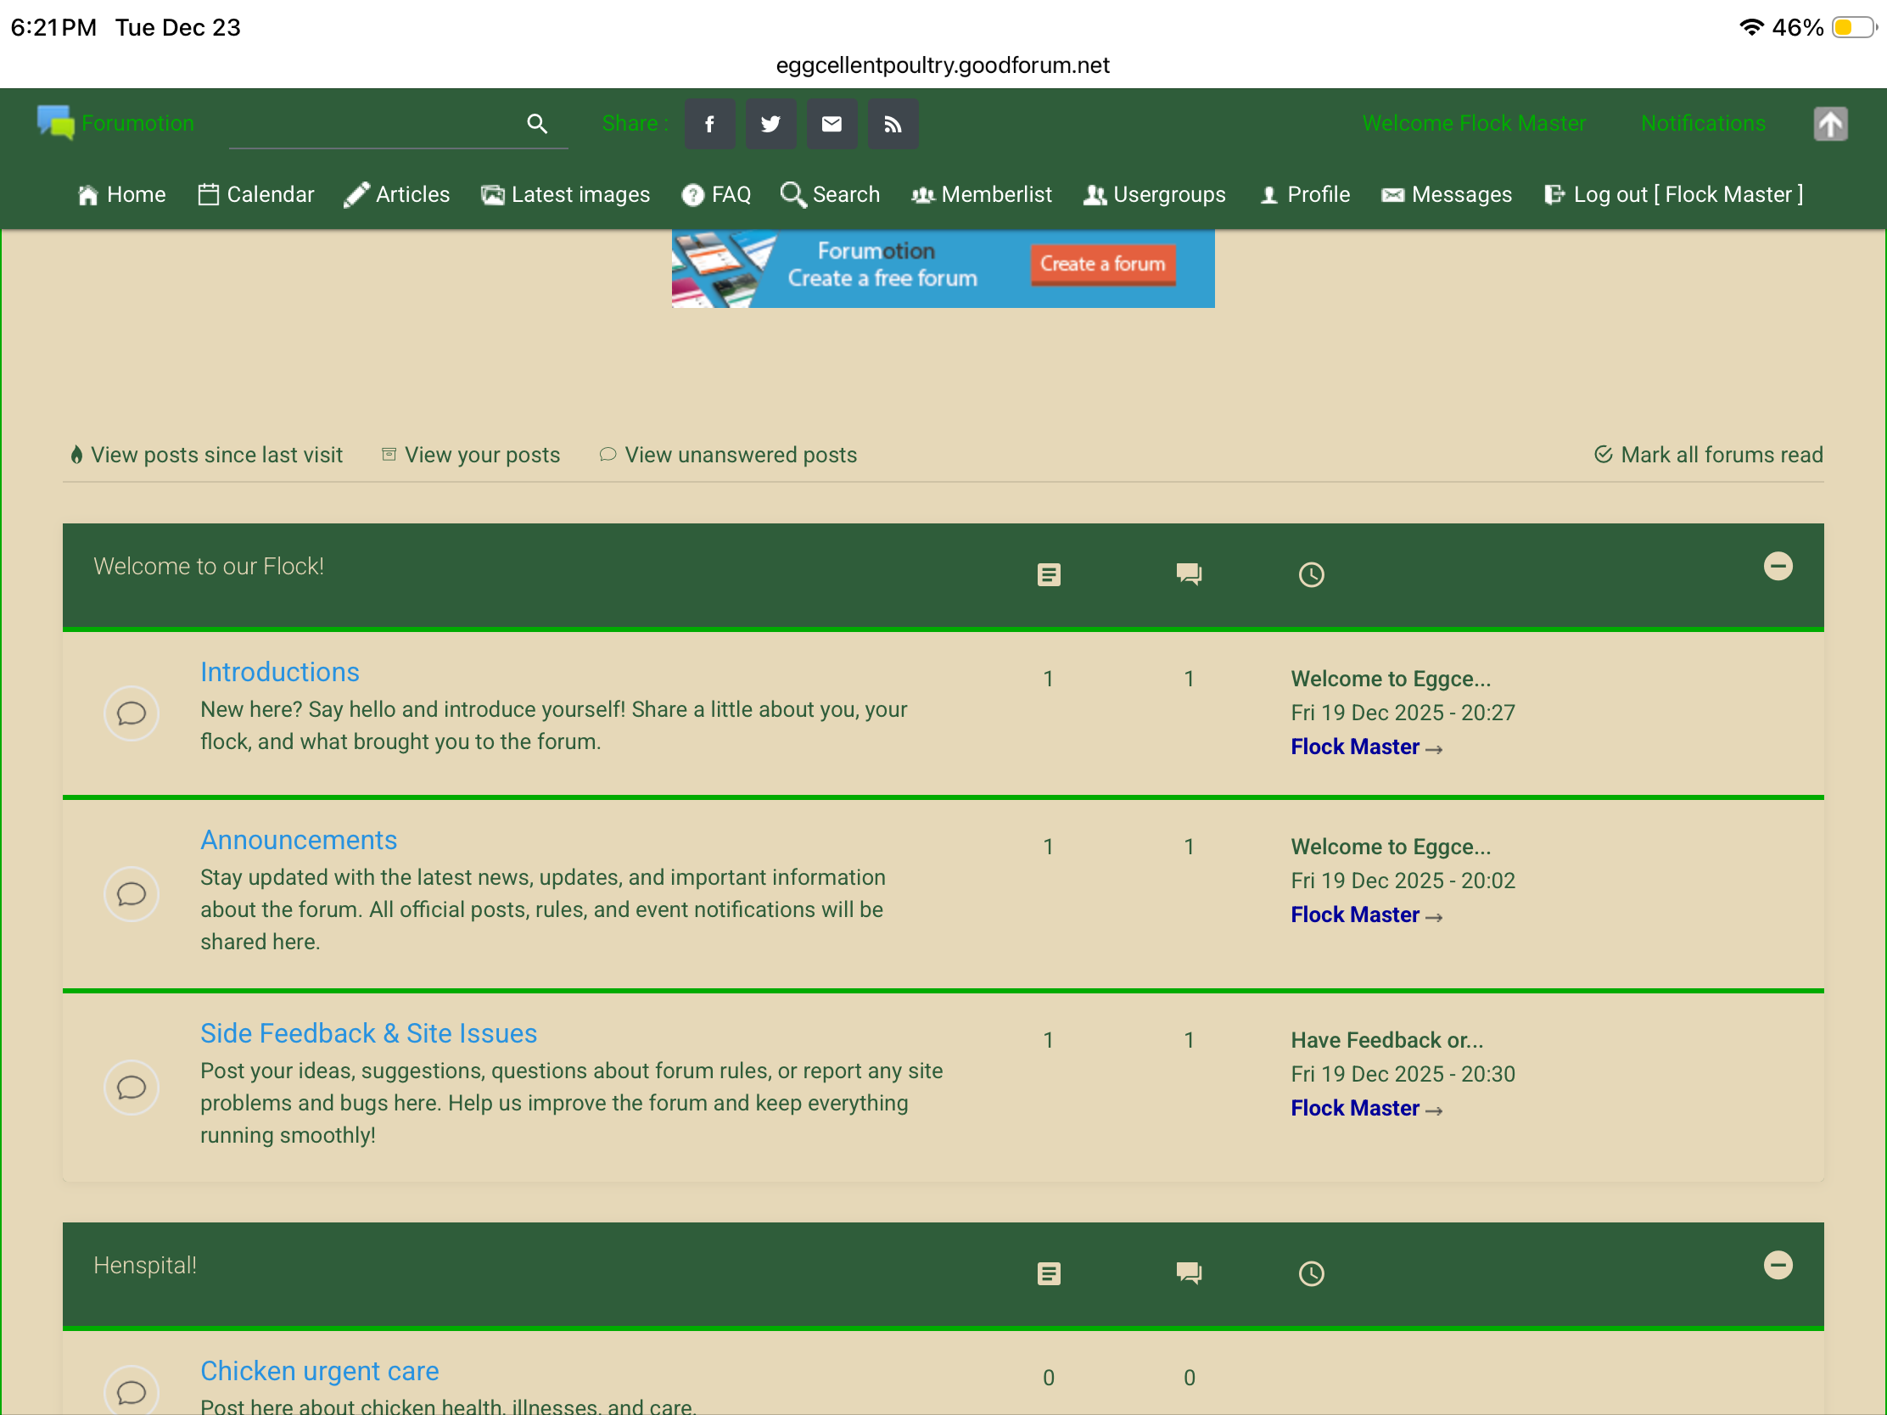The width and height of the screenshot is (1887, 1415).
Task: Click the Announcements forum status bubble icon
Action: point(132,894)
